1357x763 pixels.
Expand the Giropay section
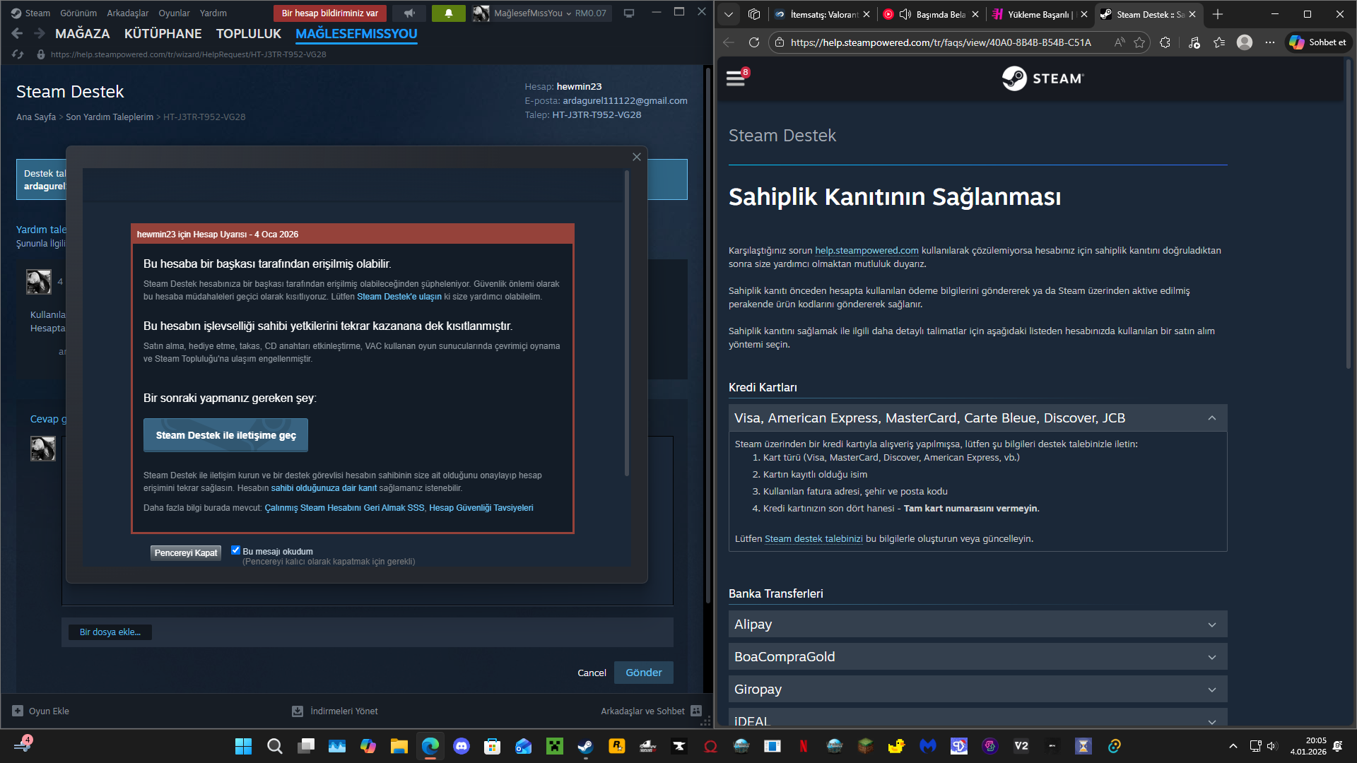click(977, 690)
